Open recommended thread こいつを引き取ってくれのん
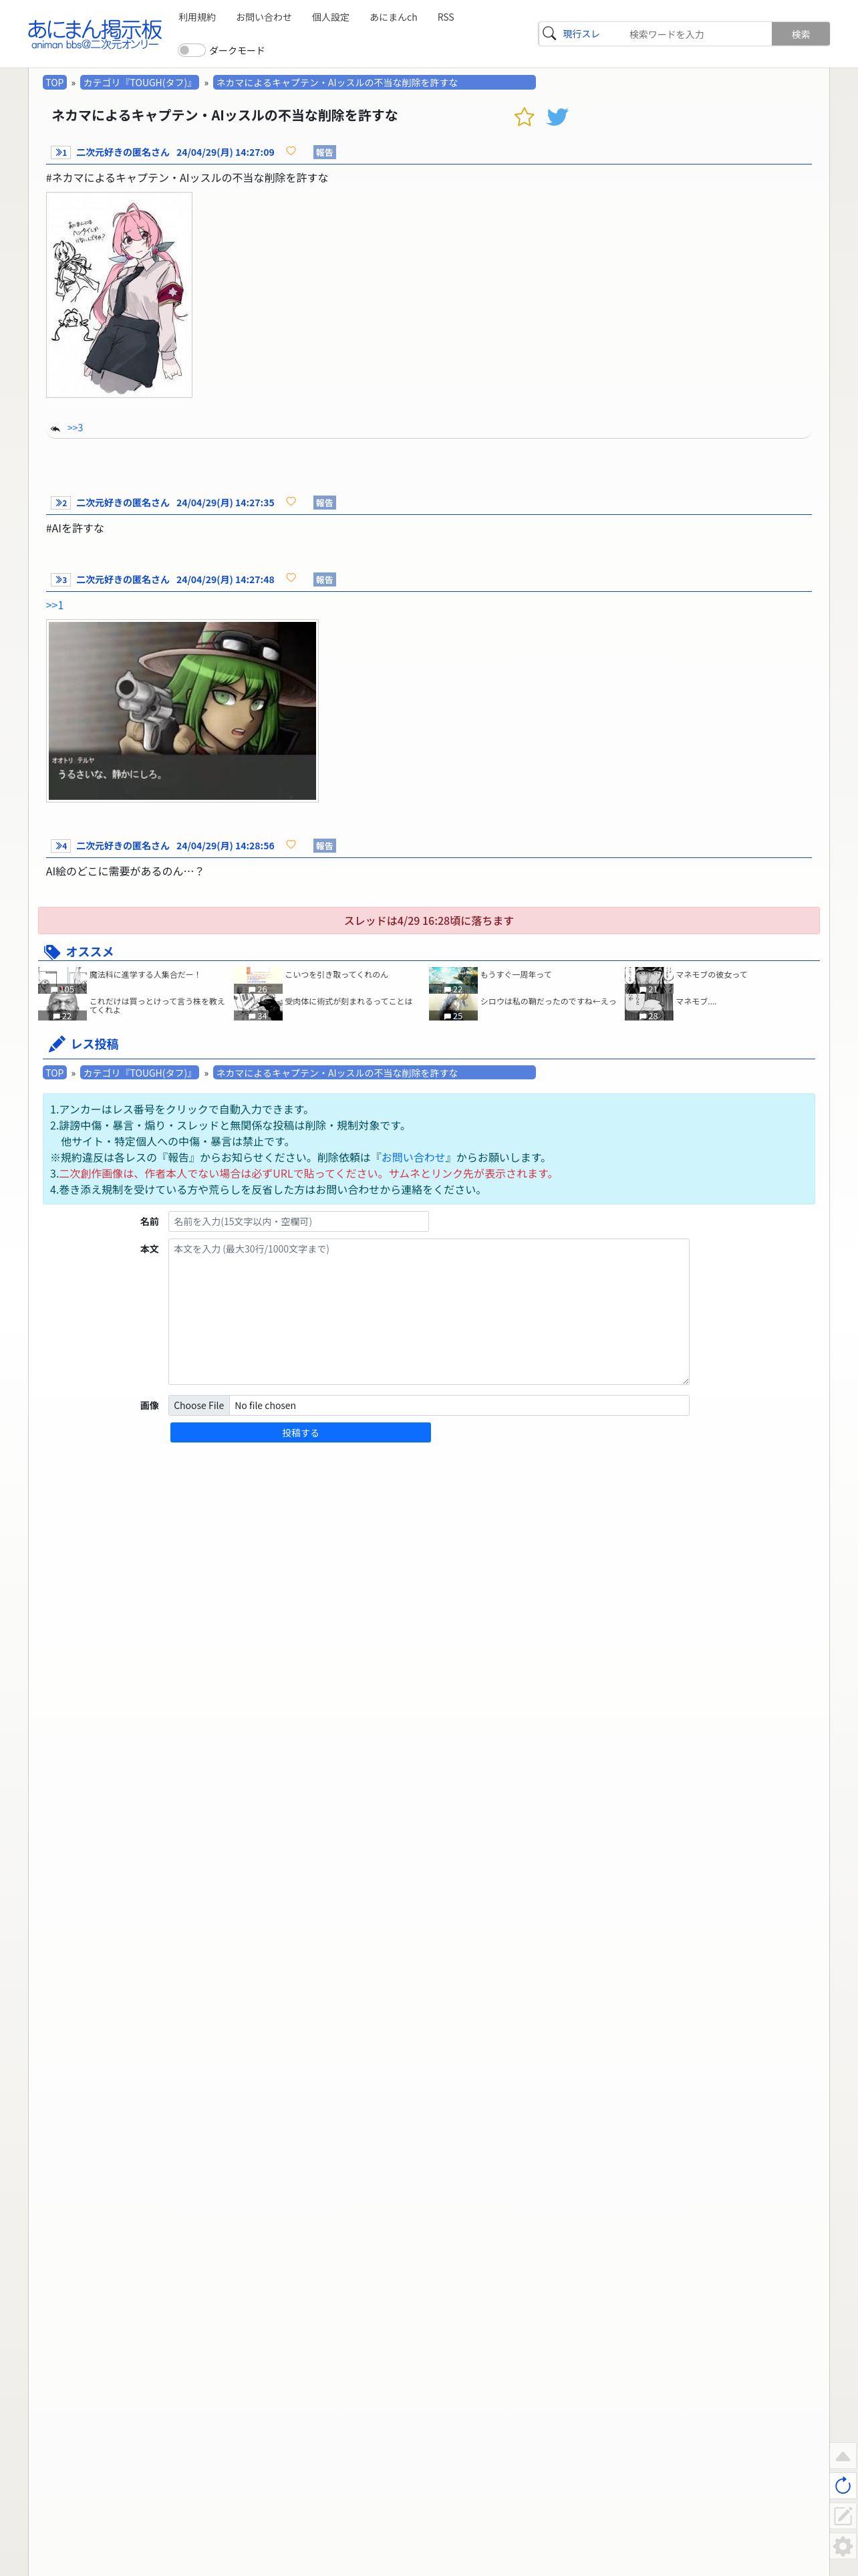Screen dimensions: 858x2576 click(337, 974)
